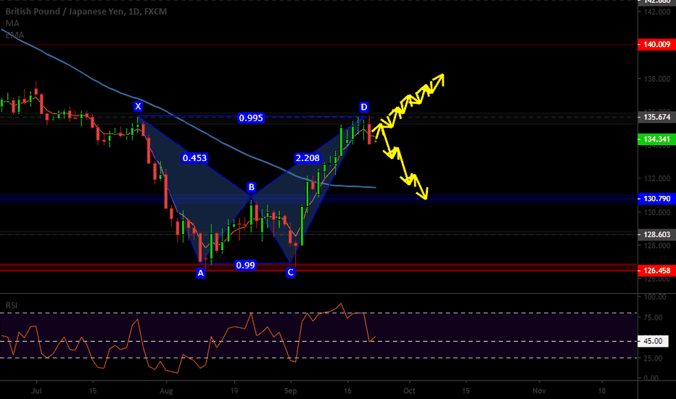Viewport: 676px width, 399px height.
Task: Select the Aug date on time axis
Action: click(166, 391)
